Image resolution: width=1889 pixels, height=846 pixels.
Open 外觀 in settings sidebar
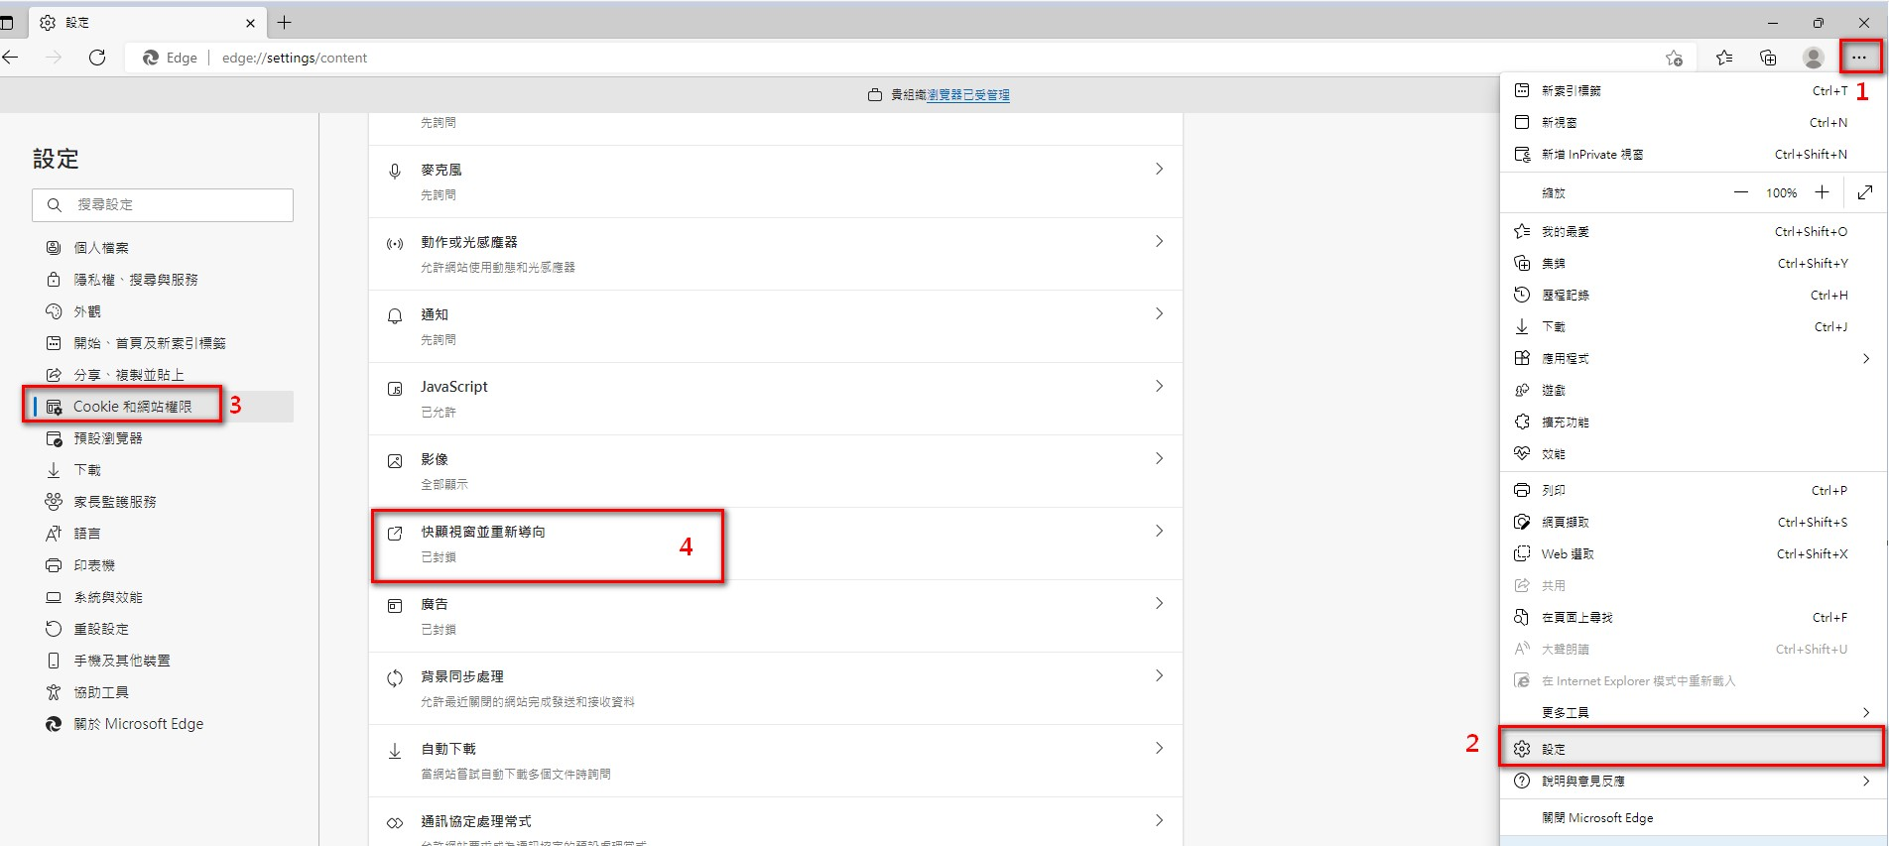163,311
